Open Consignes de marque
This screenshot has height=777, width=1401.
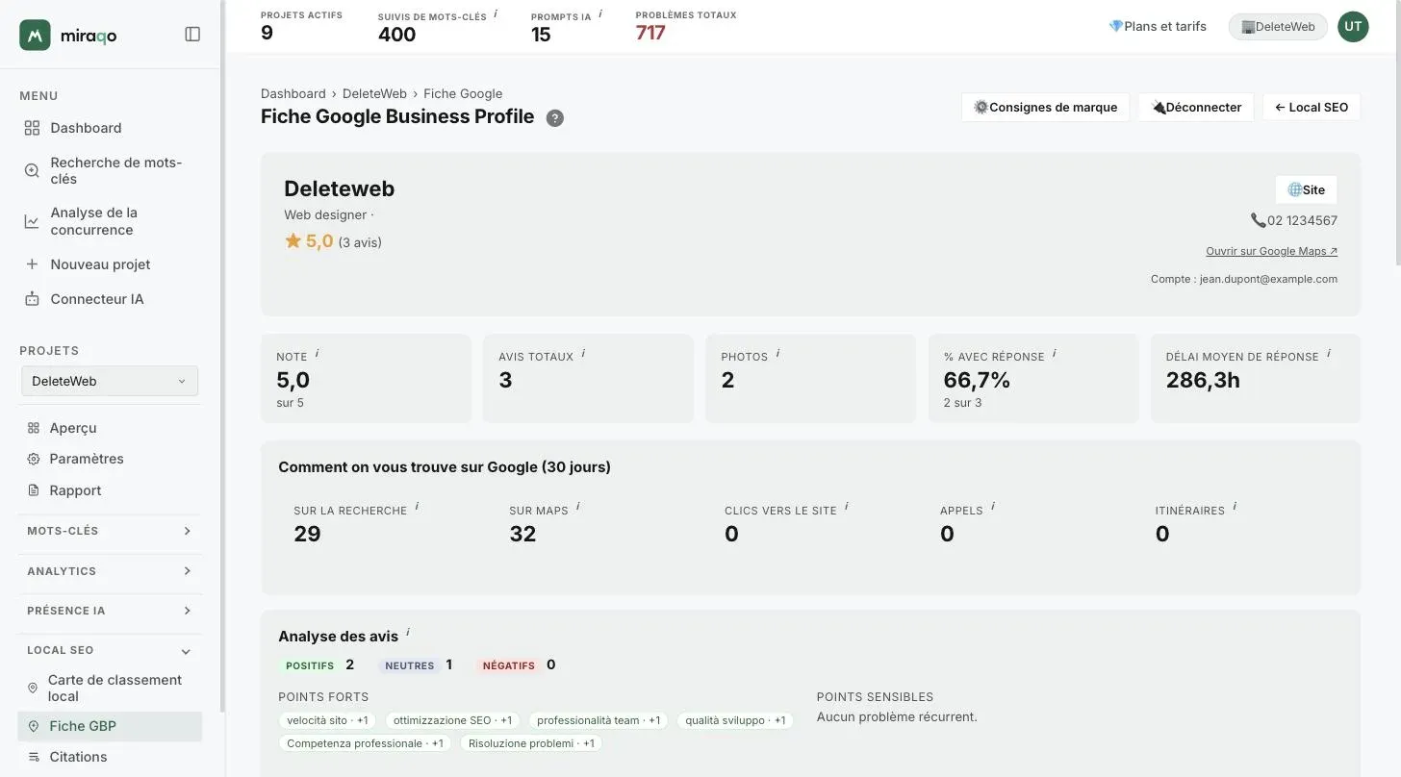(x=1045, y=107)
